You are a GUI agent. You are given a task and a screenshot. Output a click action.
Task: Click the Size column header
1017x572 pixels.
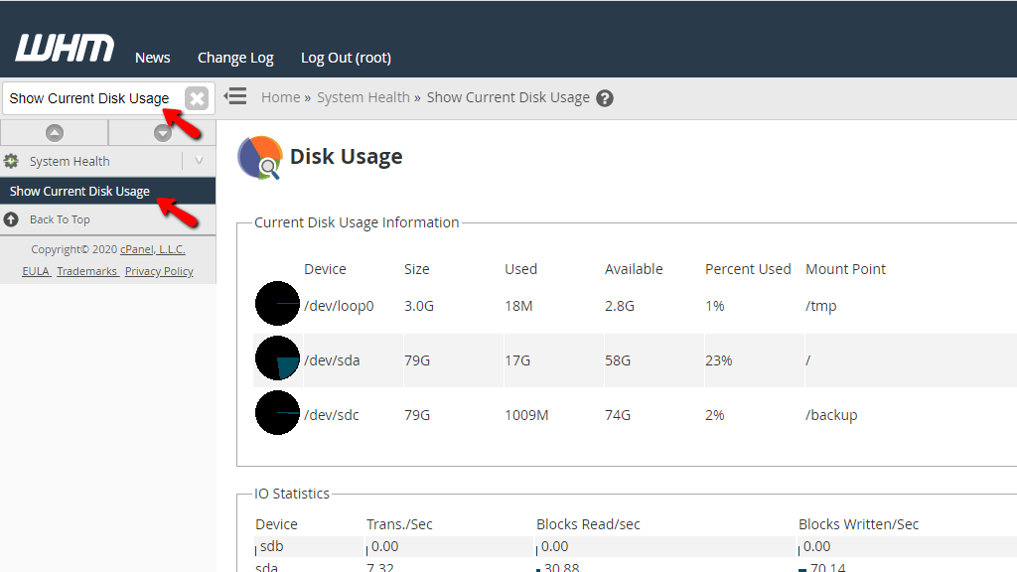coord(416,269)
